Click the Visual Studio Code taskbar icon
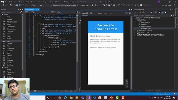This screenshot has width=178, height=100. coord(94,97)
